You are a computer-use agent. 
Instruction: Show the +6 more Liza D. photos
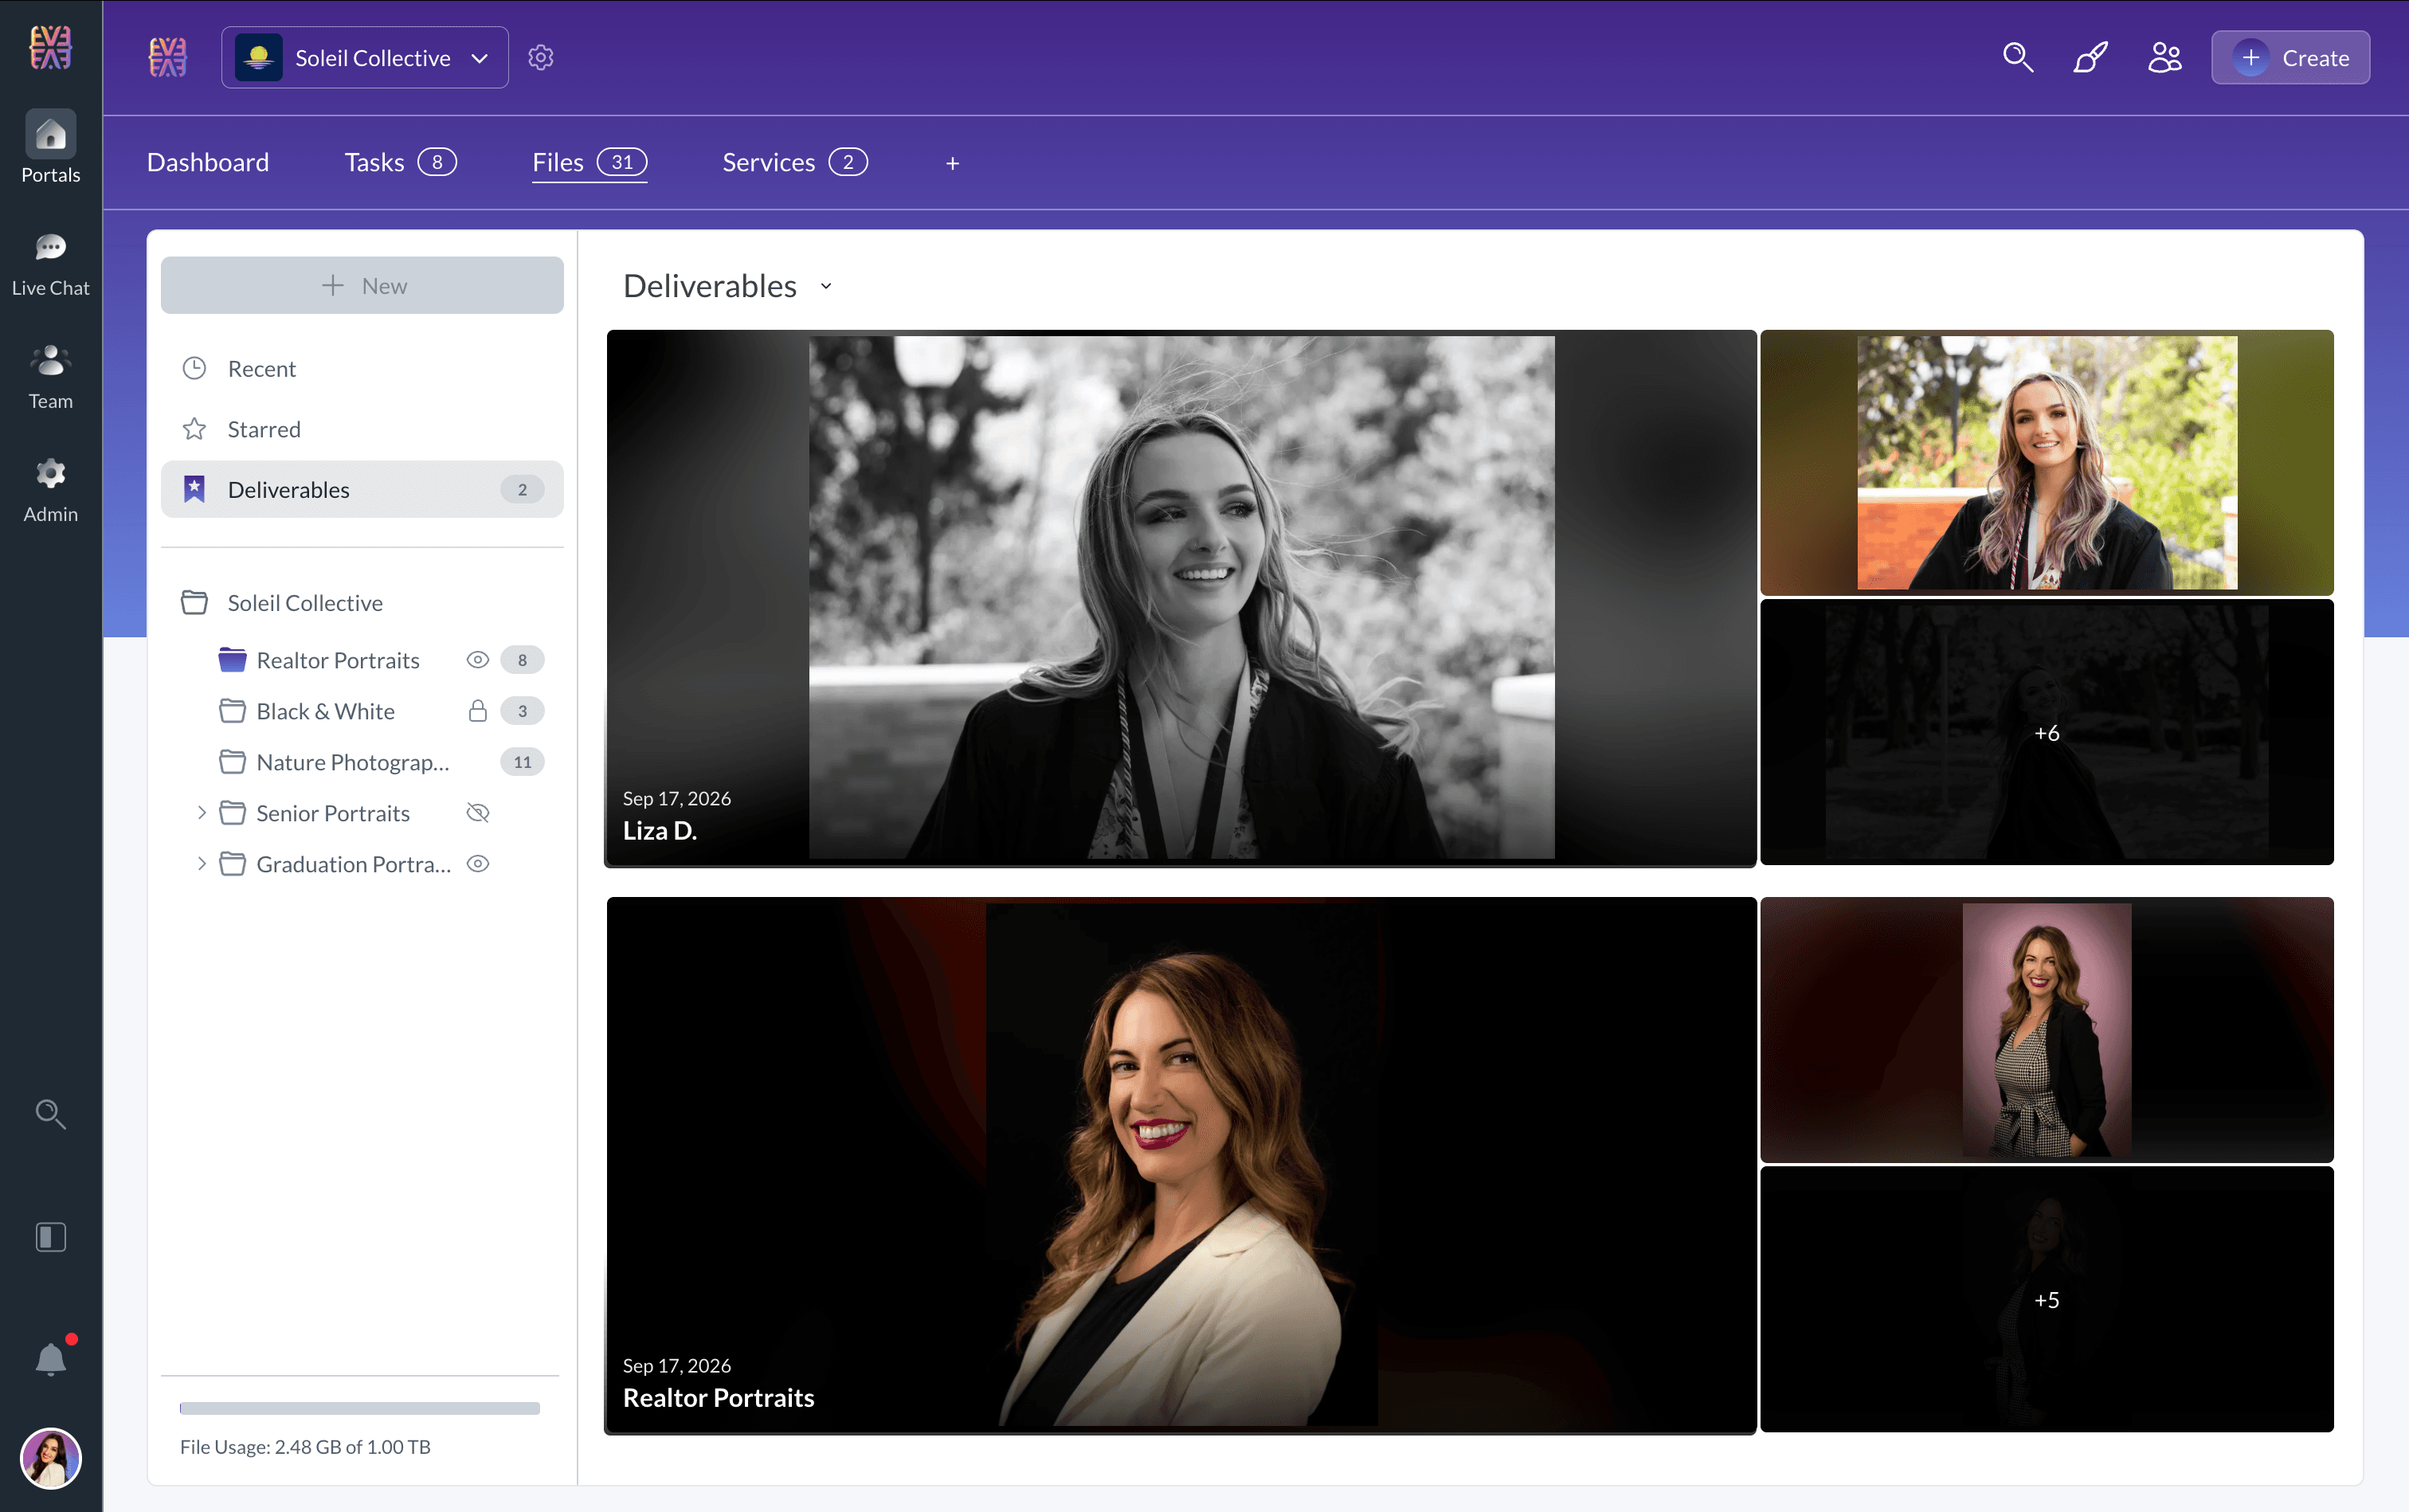point(2047,732)
